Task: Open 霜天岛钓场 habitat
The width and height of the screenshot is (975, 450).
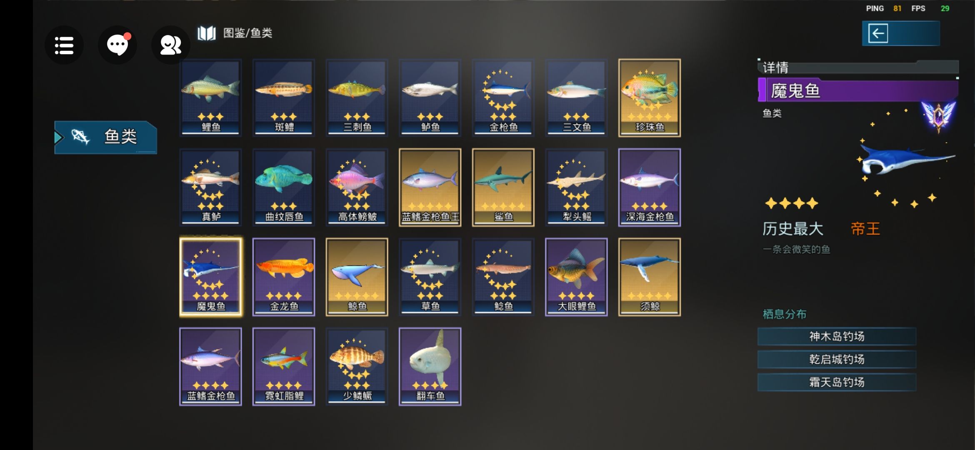Action: pyautogui.click(x=837, y=382)
